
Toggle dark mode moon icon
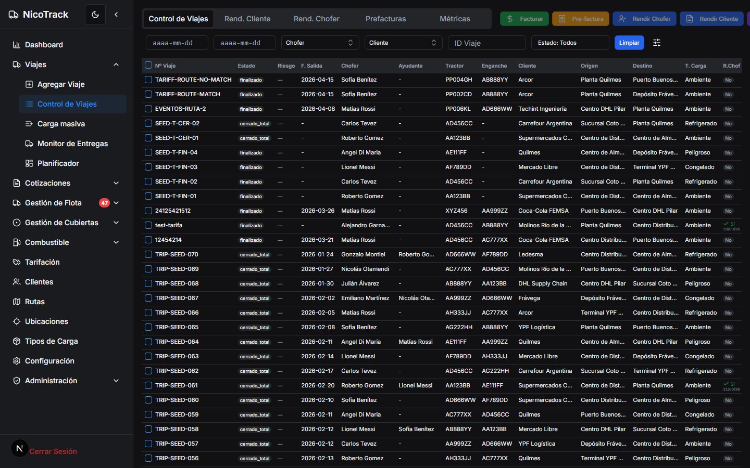pos(95,15)
